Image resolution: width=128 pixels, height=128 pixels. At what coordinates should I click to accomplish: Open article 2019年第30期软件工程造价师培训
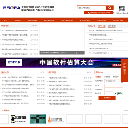coord(13,40)
